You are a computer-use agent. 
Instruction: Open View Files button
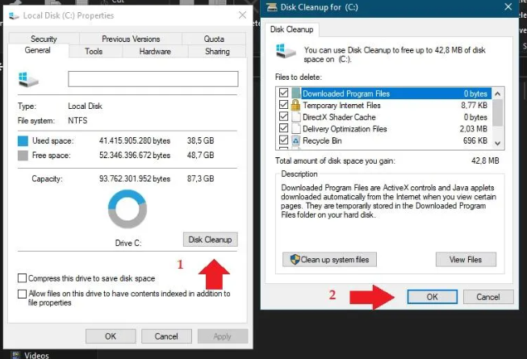(x=466, y=260)
